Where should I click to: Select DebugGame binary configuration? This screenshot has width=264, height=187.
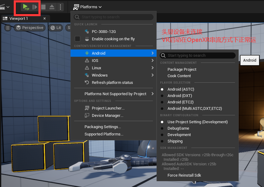[x=197, y=128]
